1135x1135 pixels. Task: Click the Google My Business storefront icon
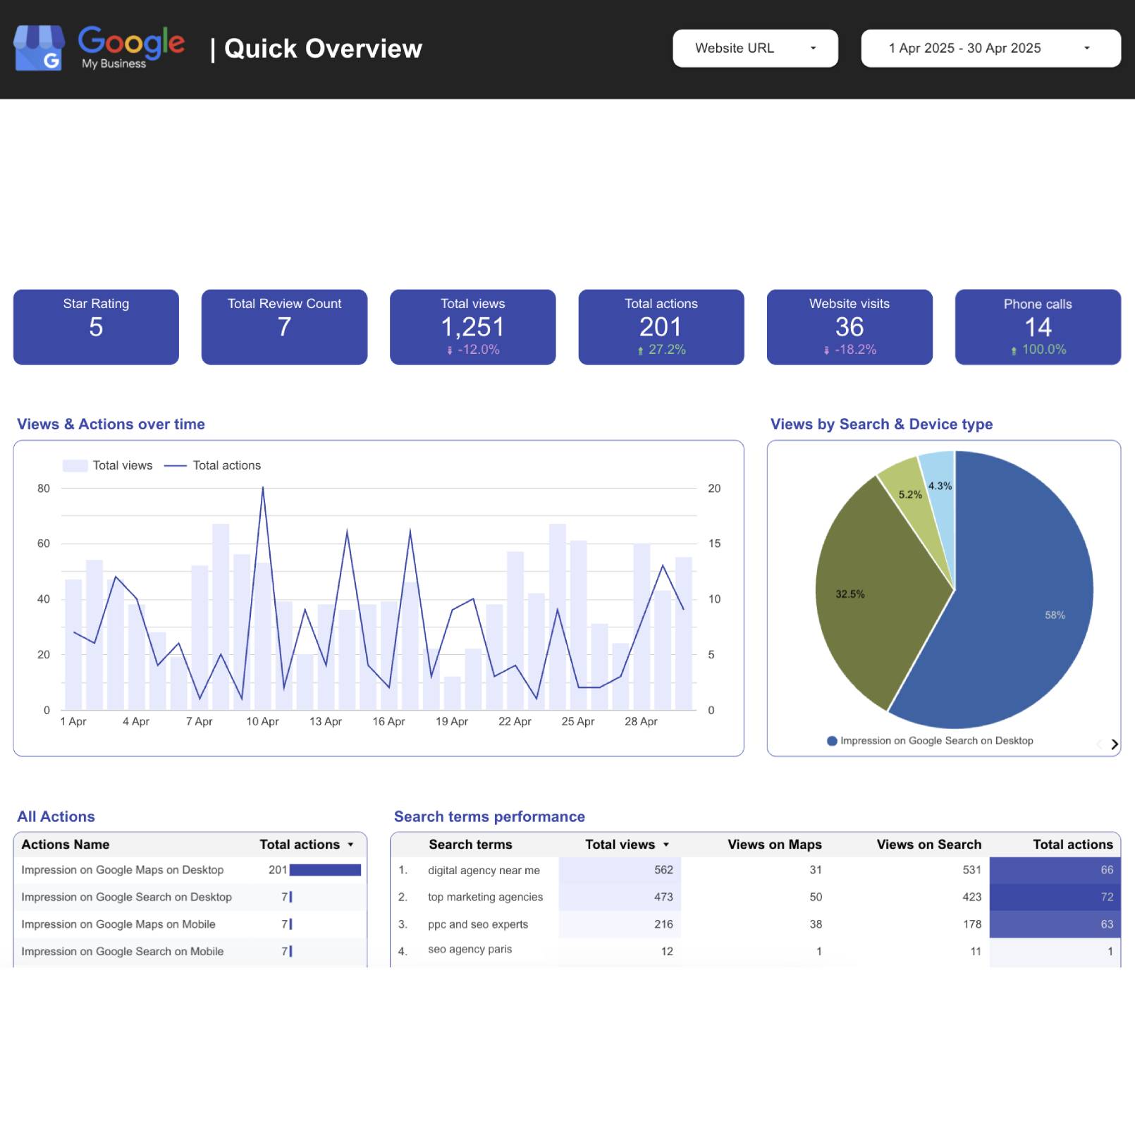coord(39,48)
